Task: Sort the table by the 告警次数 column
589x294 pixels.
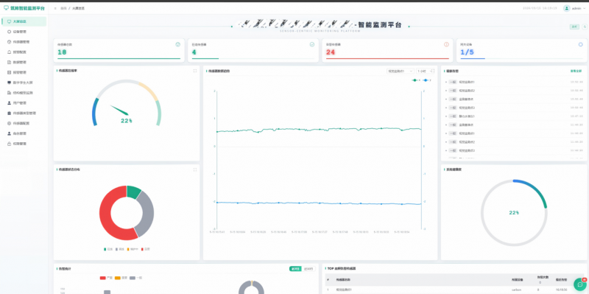Action: (x=543, y=279)
